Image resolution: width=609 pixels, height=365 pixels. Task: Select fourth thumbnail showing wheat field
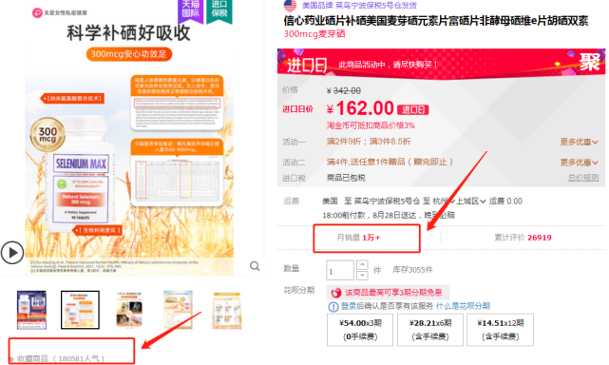coord(178,310)
